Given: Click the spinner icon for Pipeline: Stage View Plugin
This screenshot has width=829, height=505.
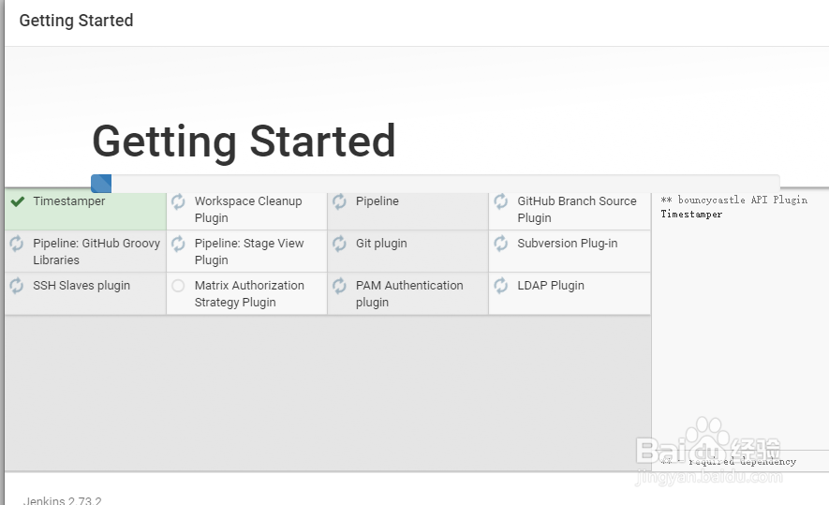Looking at the screenshot, I should (178, 244).
